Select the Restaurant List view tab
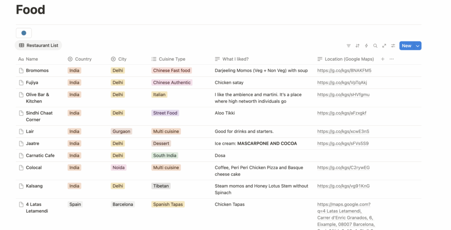451x230 pixels. [x=38, y=45]
